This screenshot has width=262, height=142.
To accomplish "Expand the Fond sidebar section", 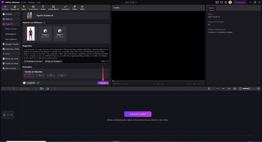I will [x=7, y=54].
